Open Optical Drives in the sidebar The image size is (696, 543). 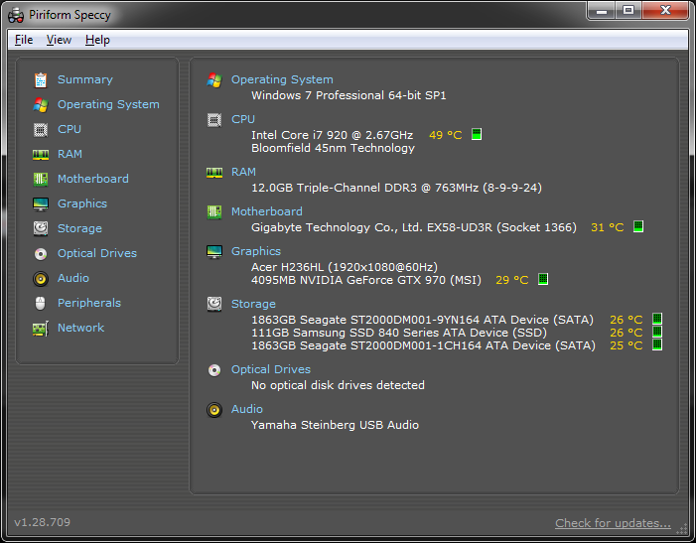pyautogui.click(x=97, y=254)
